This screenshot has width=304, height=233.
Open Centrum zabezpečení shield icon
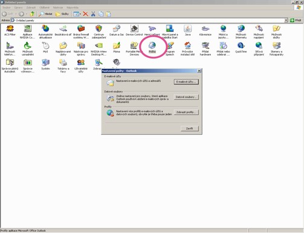[x=99, y=29]
